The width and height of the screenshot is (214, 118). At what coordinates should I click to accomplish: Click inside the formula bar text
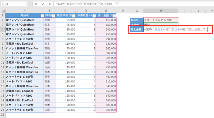[x=134, y=4]
